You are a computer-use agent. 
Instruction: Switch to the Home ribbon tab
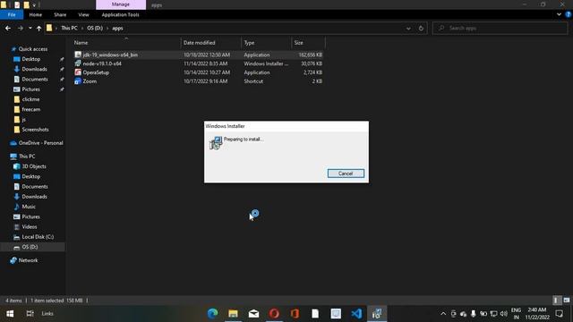pos(36,14)
